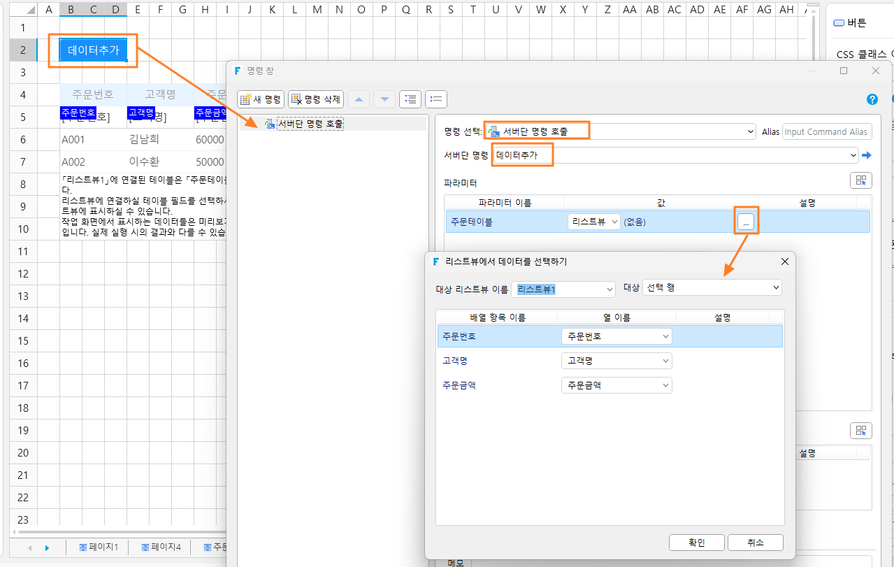The width and height of the screenshot is (894, 567).
Task: Expand the 대상 리스트뷰 이름 dropdown
Action: (563, 289)
